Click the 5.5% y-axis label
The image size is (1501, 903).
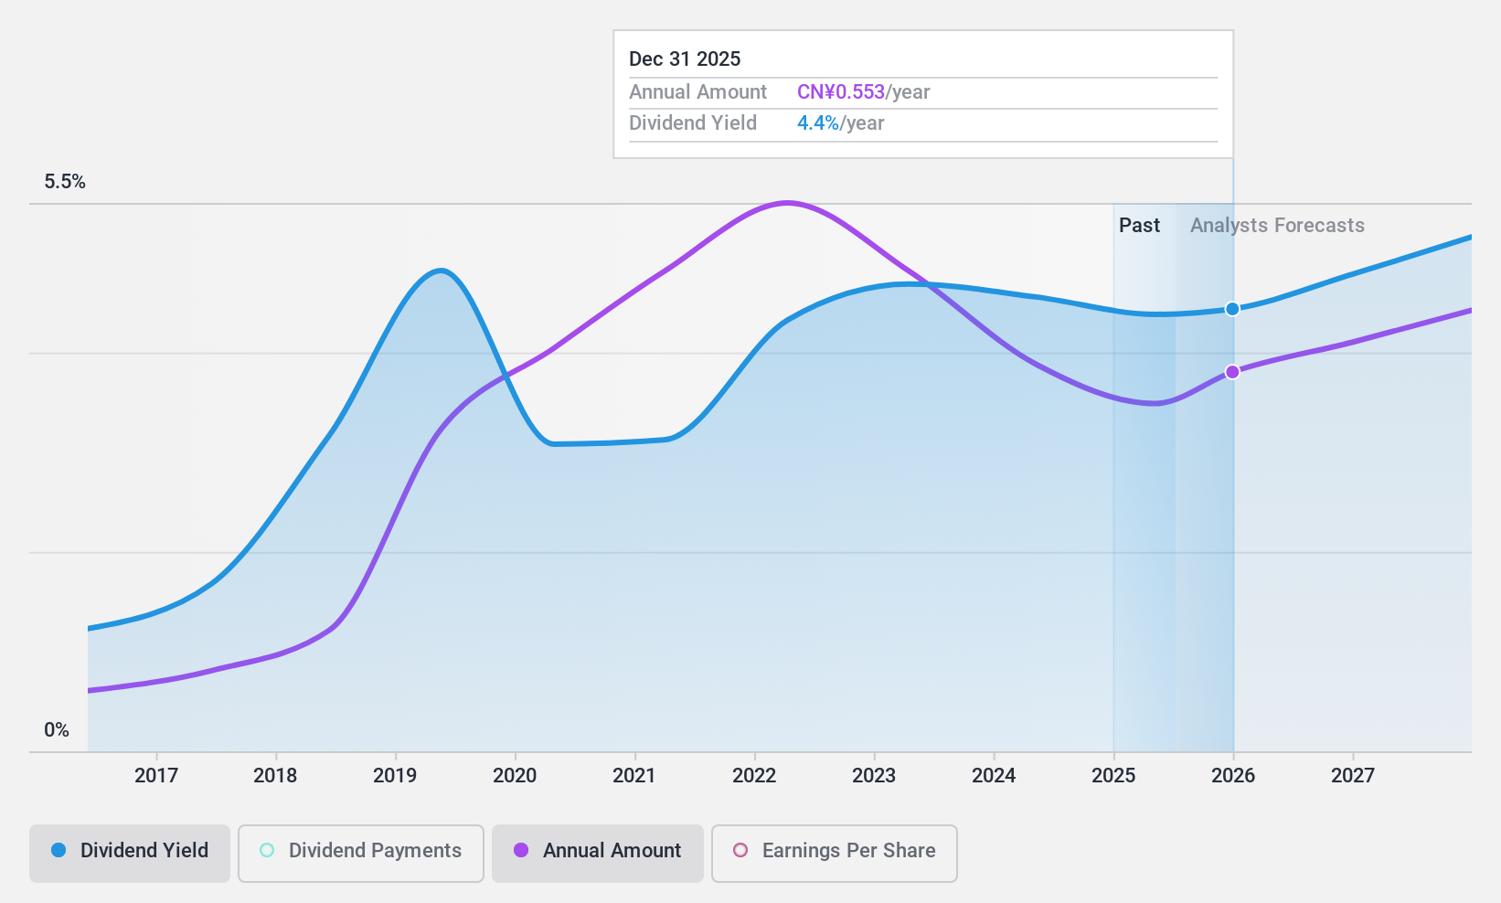pos(65,182)
